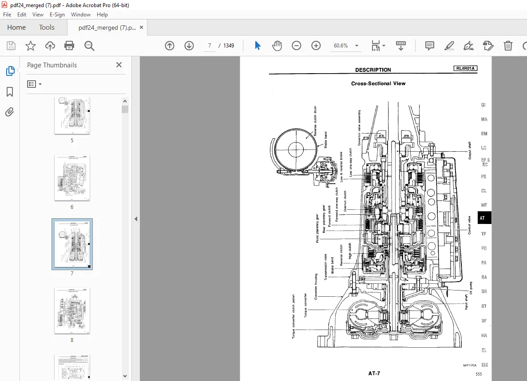Close the Page Thumbnails panel

point(119,65)
